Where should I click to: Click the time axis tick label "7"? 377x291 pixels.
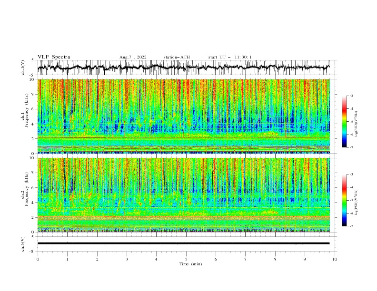tap(246, 259)
